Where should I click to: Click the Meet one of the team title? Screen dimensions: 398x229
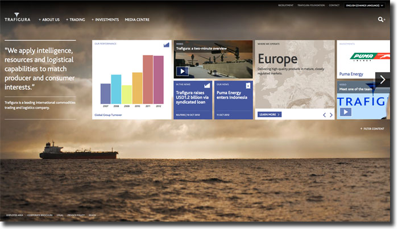tap(355, 89)
